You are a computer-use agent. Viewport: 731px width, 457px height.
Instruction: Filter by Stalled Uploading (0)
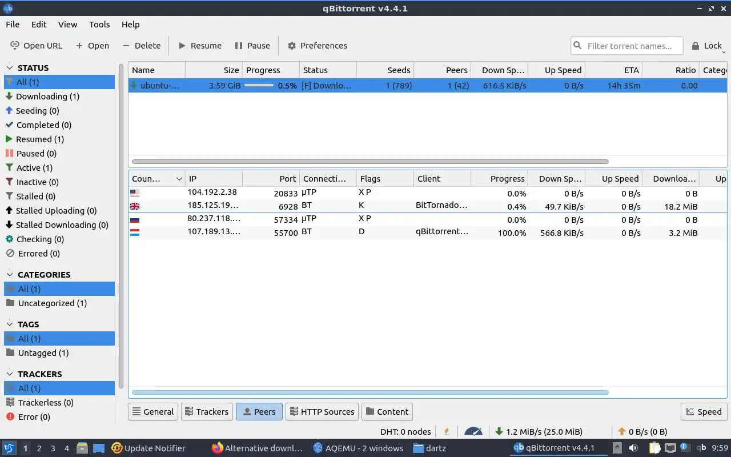click(x=59, y=211)
